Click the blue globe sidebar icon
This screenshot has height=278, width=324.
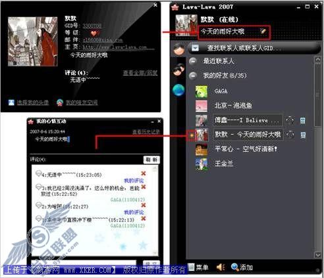click(178, 90)
